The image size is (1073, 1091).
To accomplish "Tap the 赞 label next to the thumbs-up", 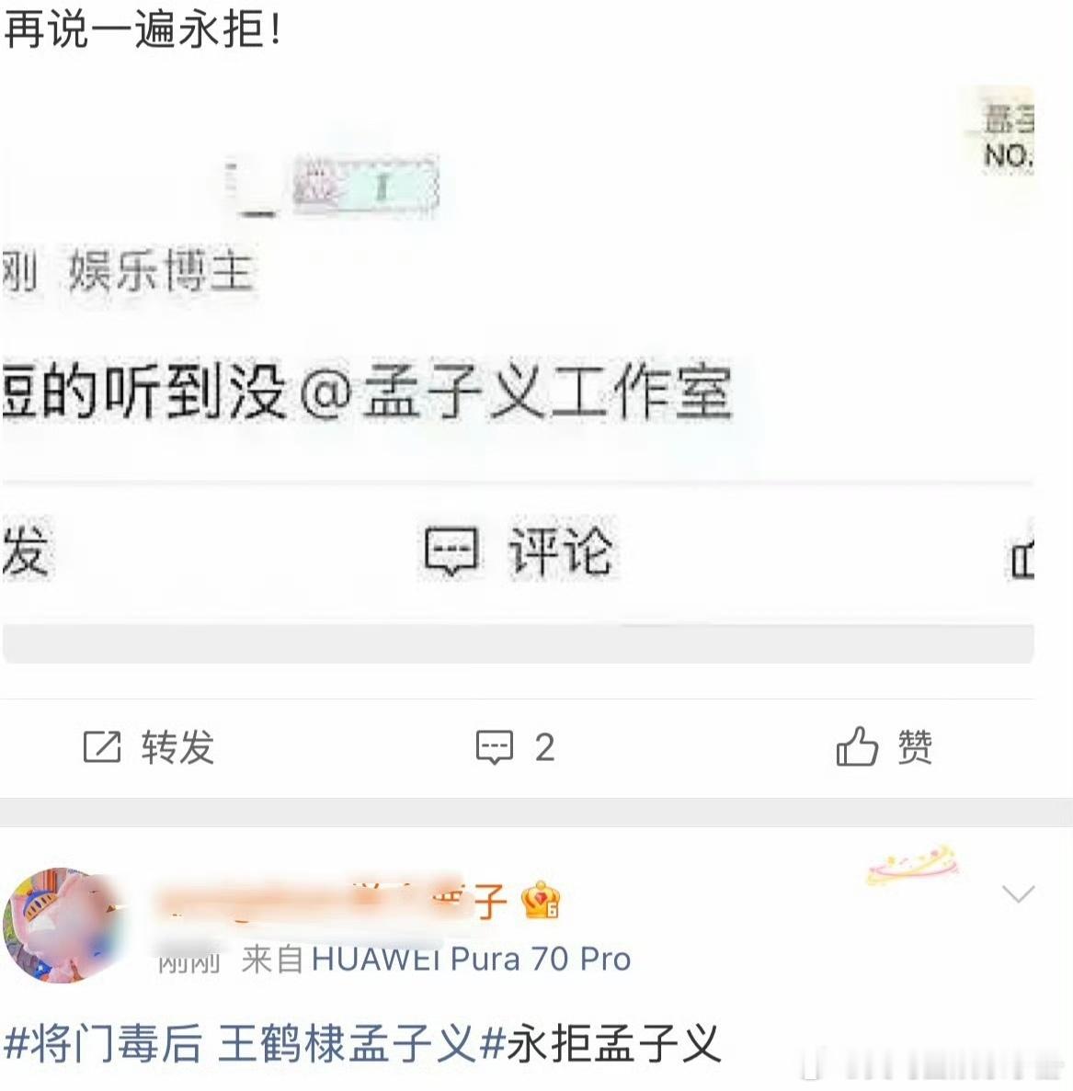I will tap(915, 747).
